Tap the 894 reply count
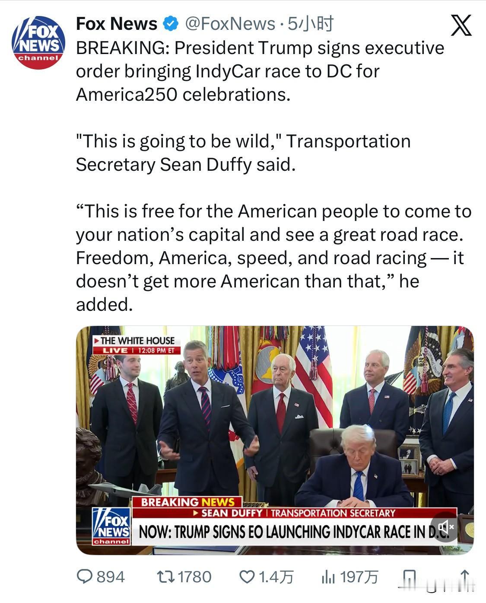The image size is (486, 603). [111, 577]
